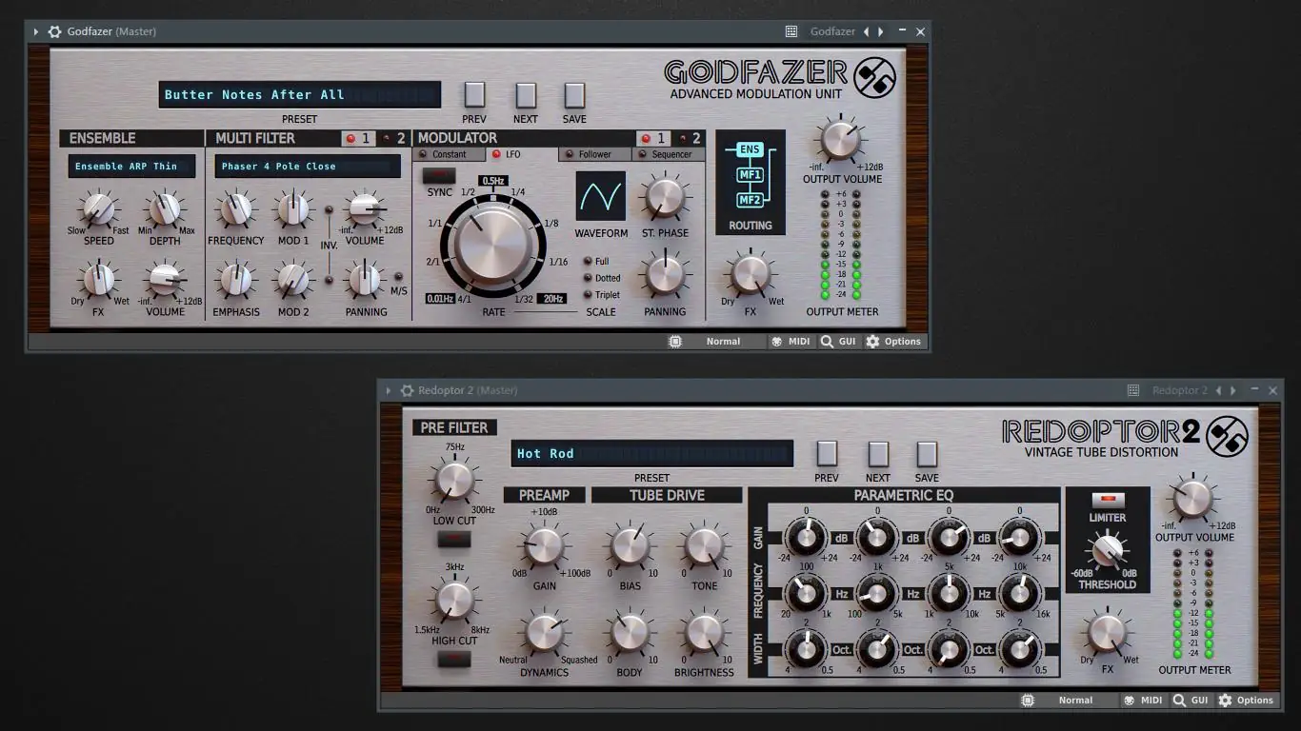Toggle the LIMITER switch in Redoptor 2
This screenshot has height=731, width=1301.
pos(1108,501)
